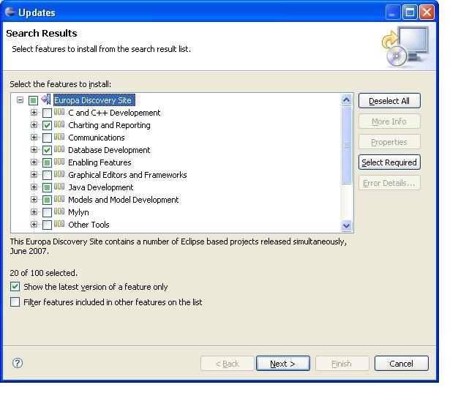Click the Java Development category icon

click(x=59, y=187)
